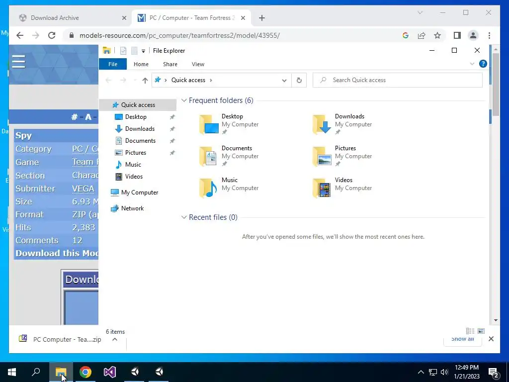Open the File ribbon tab
The width and height of the screenshot is (509, 382).
(x=113, y=64)
